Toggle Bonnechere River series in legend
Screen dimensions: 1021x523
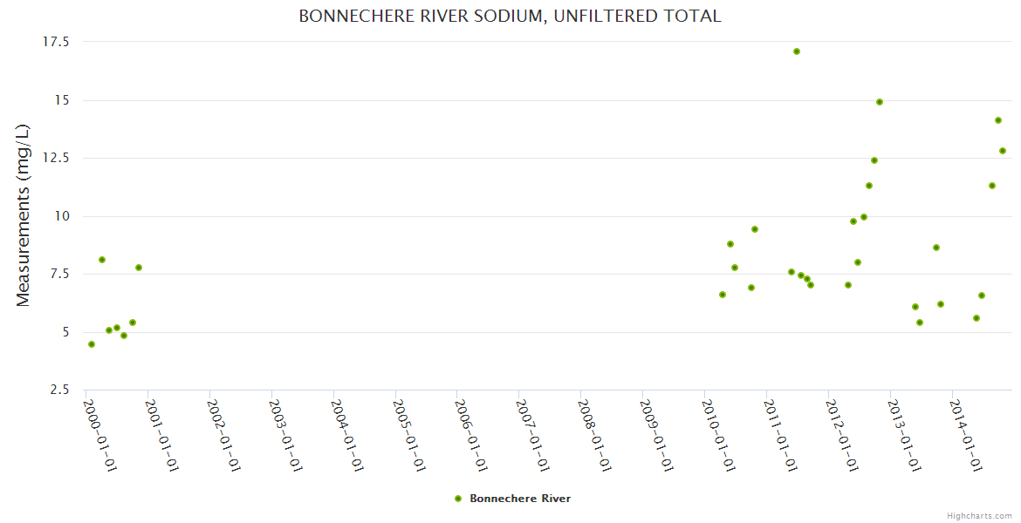(x=519, y=499)
